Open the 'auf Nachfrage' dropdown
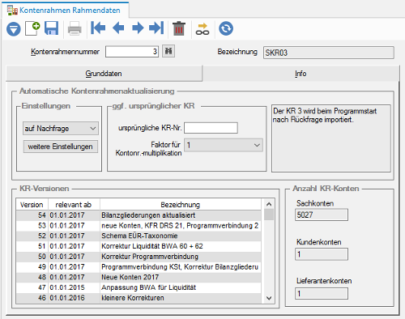This screenshot has height=319, width=405. [x=61, y=129]
